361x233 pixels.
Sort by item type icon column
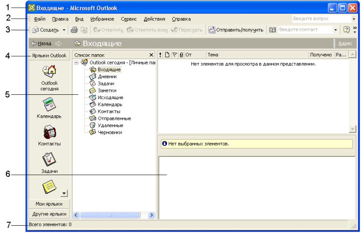pyautogui.click(x=167, y=55)
